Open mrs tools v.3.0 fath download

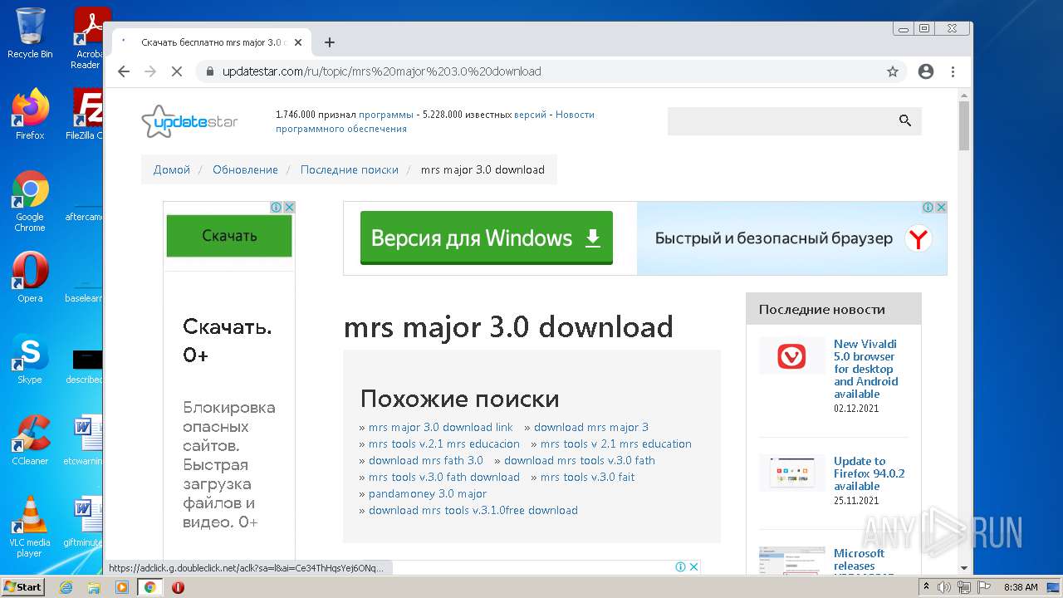point(444,477)
